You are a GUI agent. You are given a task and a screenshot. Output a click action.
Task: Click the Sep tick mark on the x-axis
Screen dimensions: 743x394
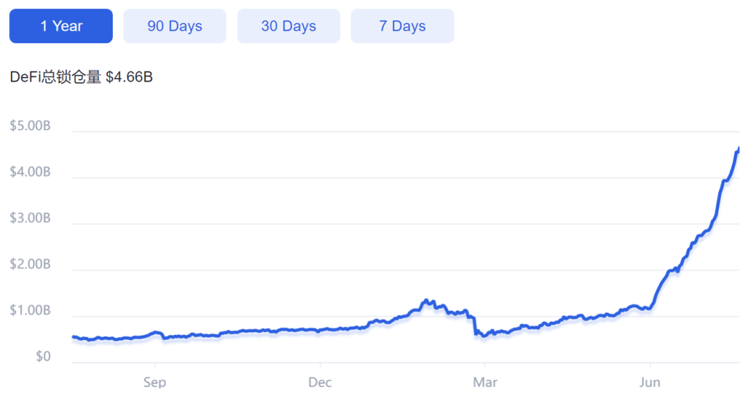pyautogui.click(x=155, y=364)
